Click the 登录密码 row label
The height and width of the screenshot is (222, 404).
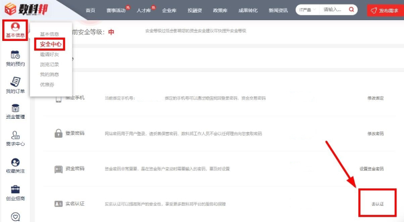(x=74, y=133)
